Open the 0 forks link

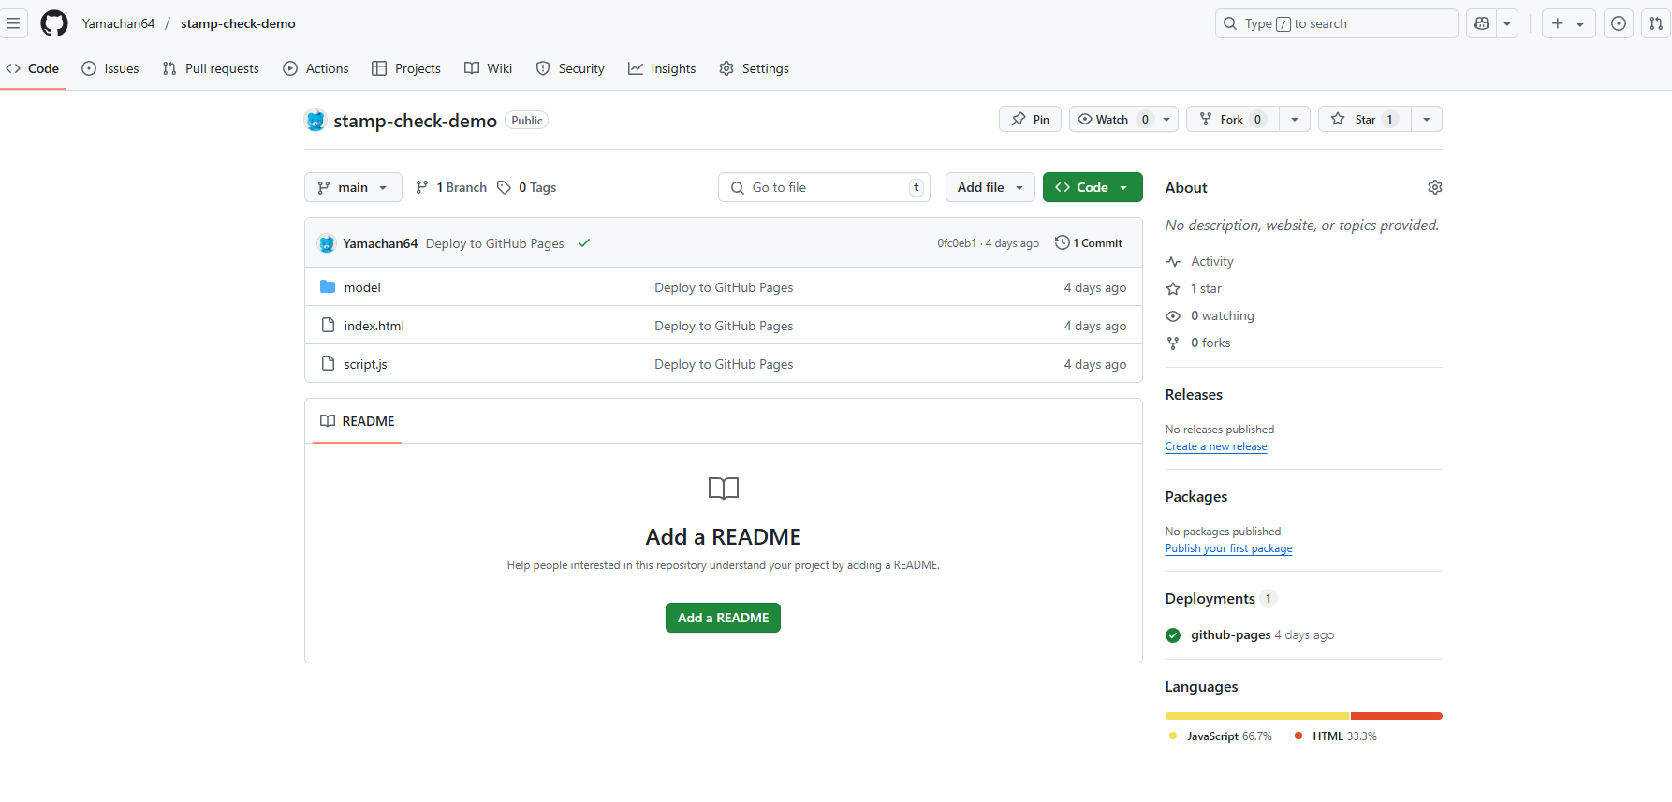click(x=1198, y=343)
